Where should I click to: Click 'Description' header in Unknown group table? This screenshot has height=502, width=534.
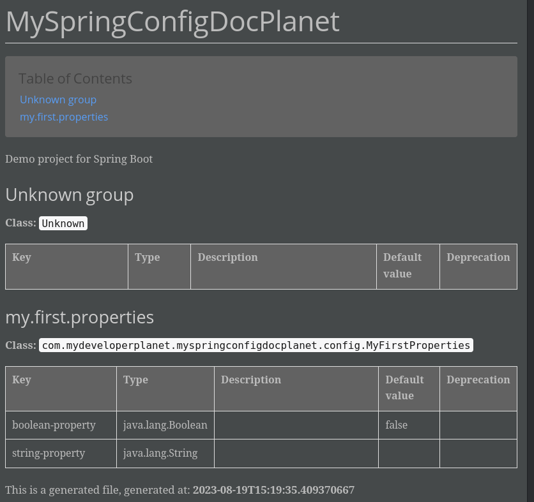click(284, 267)
